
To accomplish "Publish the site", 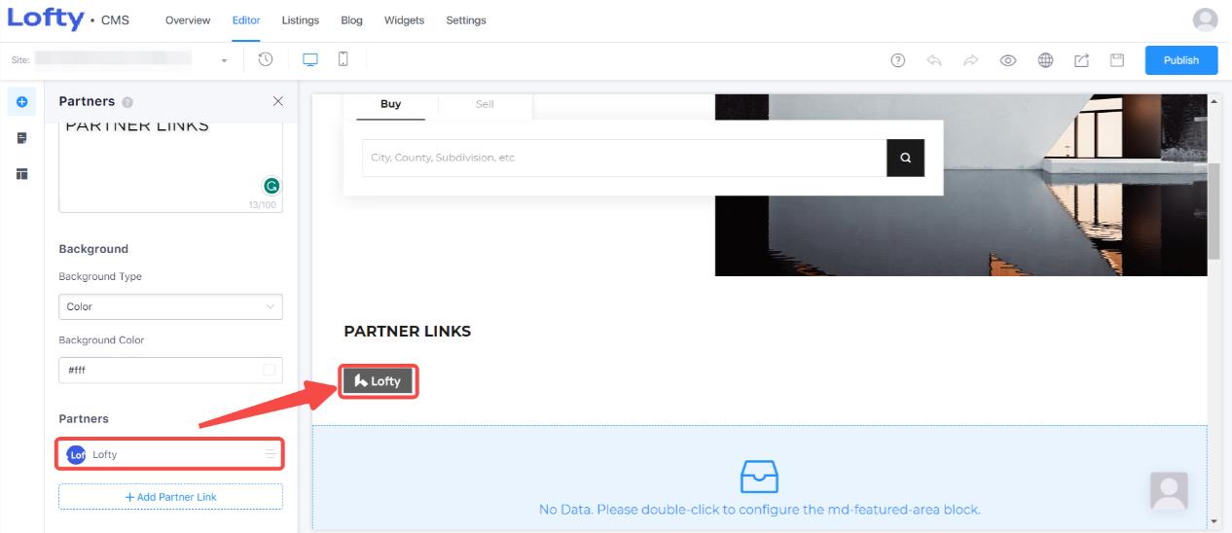I will point(1181,60).
